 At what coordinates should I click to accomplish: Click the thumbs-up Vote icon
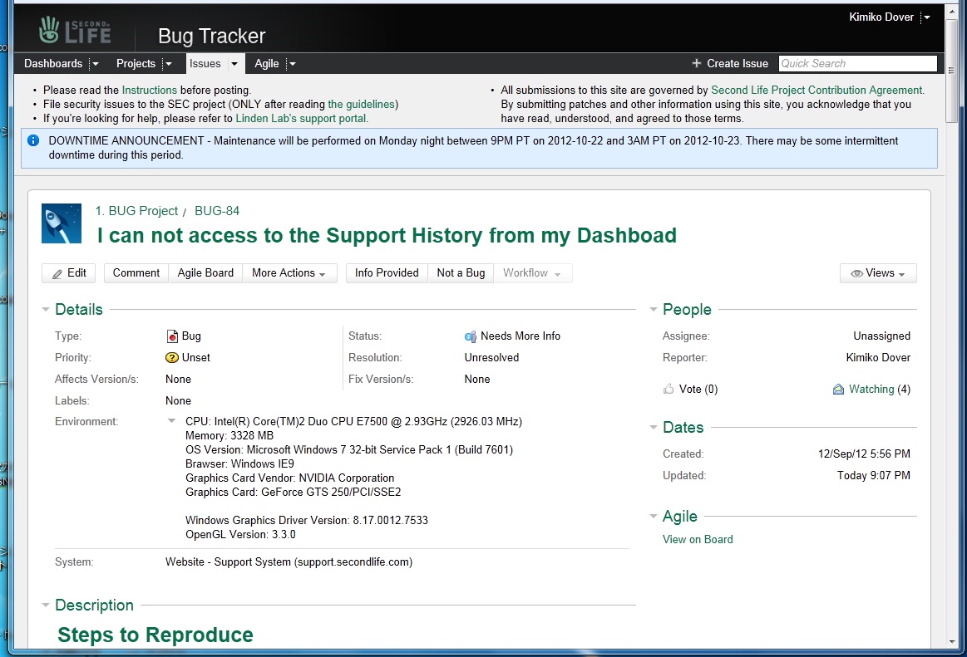click(x=669, y=389)
